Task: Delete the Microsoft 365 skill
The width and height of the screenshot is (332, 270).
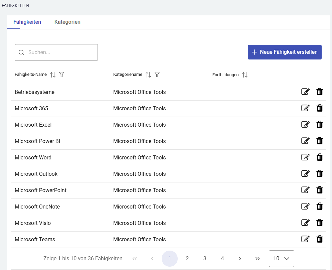Action: [320, 108]
